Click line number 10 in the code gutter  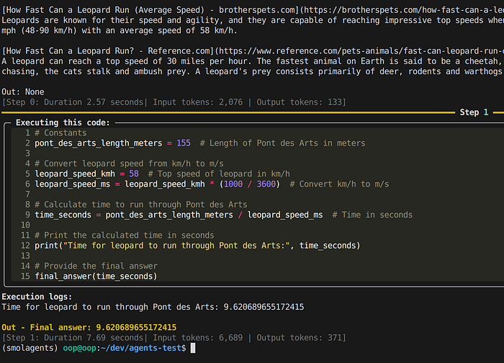[x=25, y=225]
